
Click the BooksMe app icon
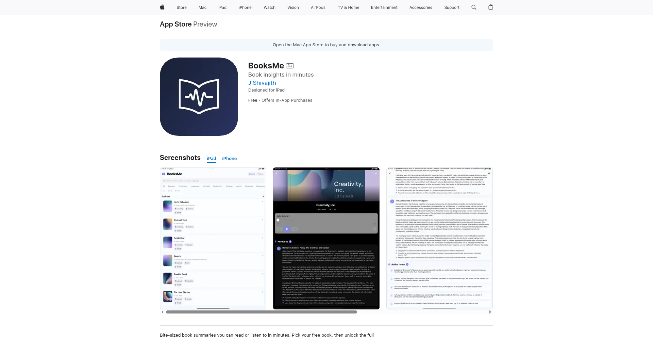(199, 97)
